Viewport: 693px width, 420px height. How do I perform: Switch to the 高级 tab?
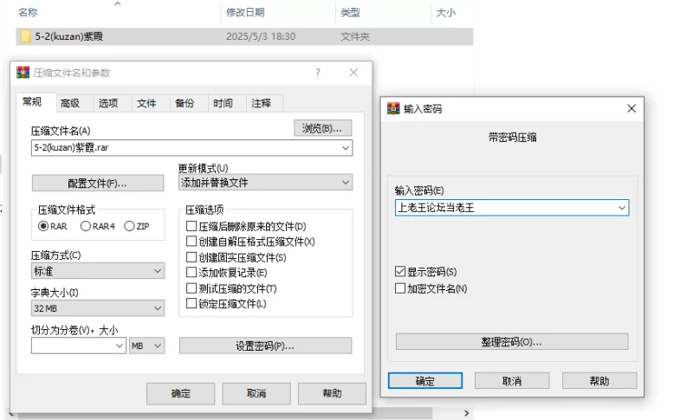tap(70, 103)
